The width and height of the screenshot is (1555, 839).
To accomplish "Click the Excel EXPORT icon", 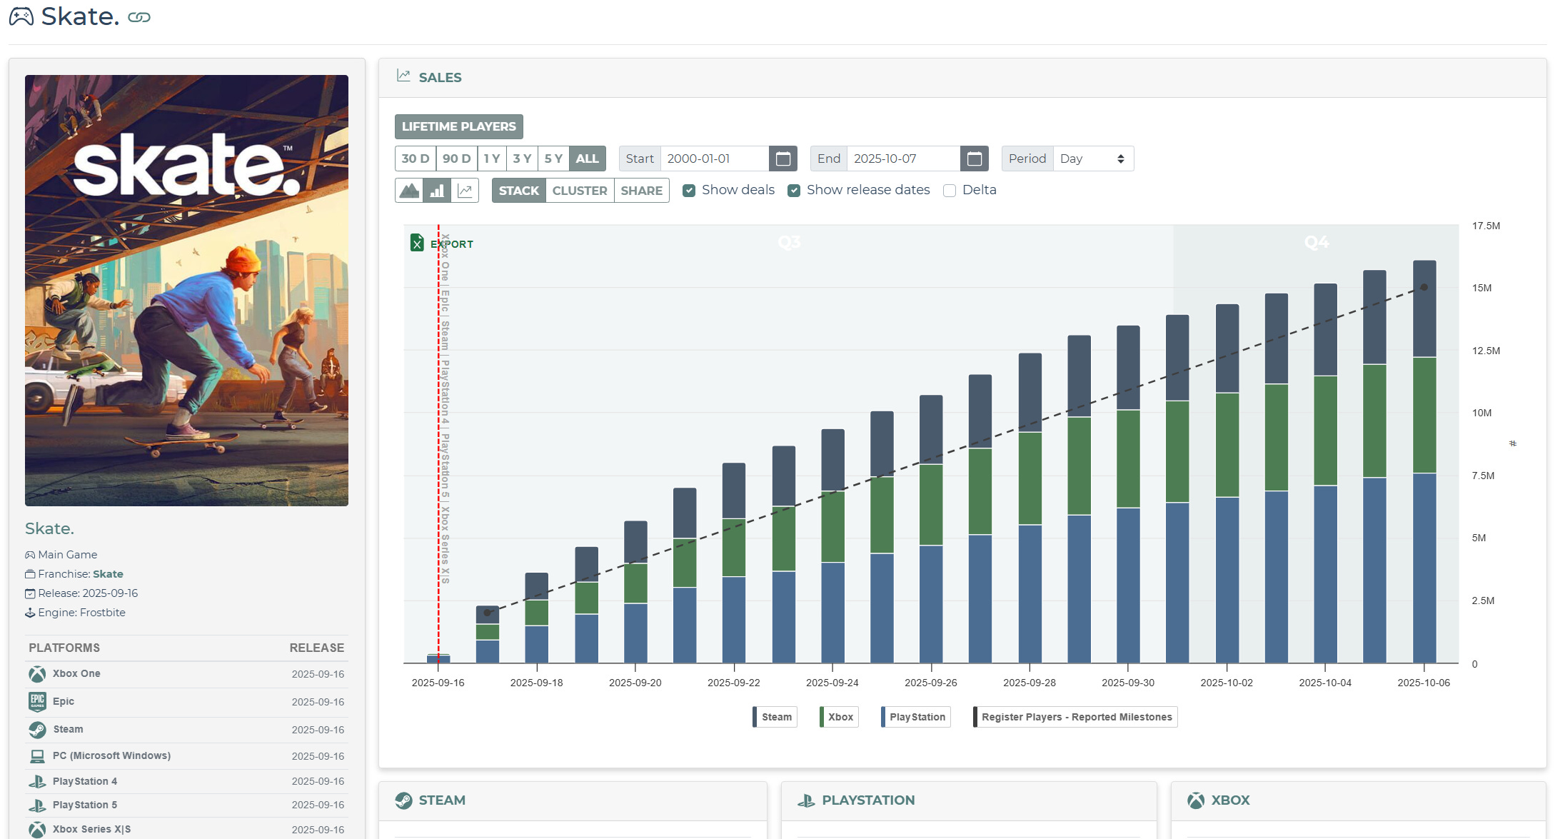I will [x=417, y=243].
